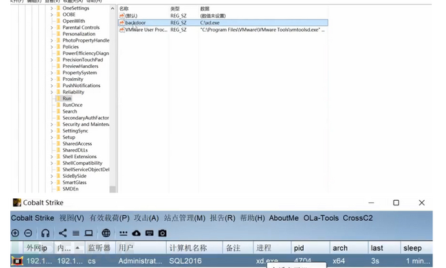Expand the Shell Extensions key

52,156
